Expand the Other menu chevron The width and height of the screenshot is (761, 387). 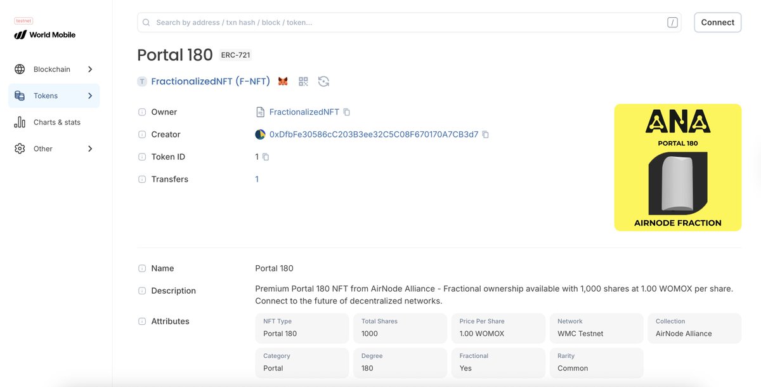pyautogui.click(x=90, y=148)
